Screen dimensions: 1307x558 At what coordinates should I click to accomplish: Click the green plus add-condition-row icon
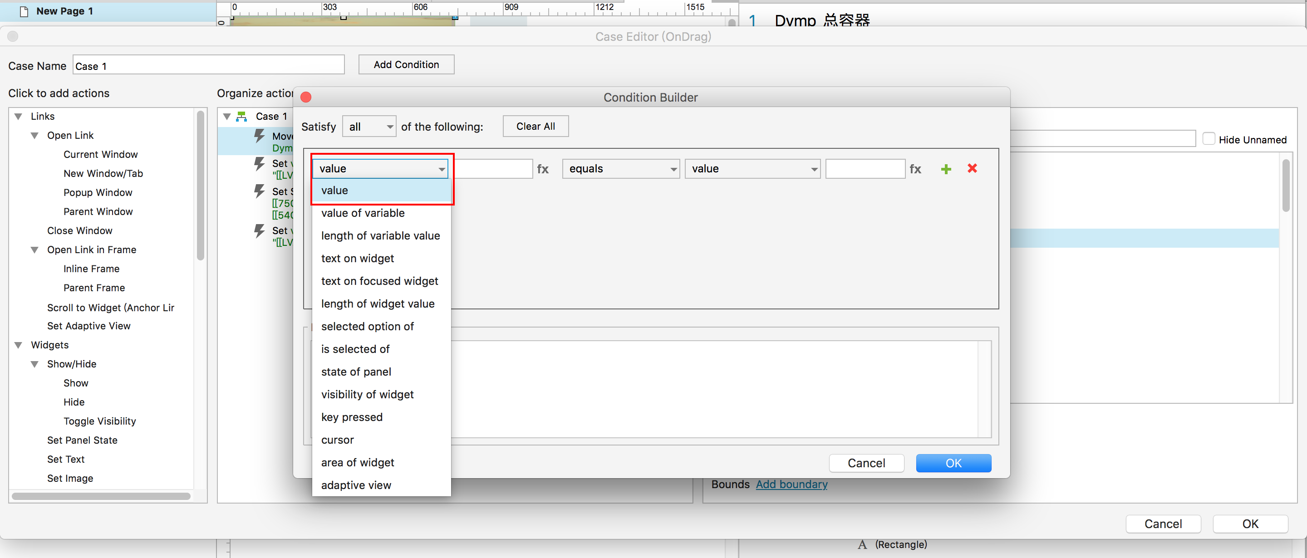946,169
